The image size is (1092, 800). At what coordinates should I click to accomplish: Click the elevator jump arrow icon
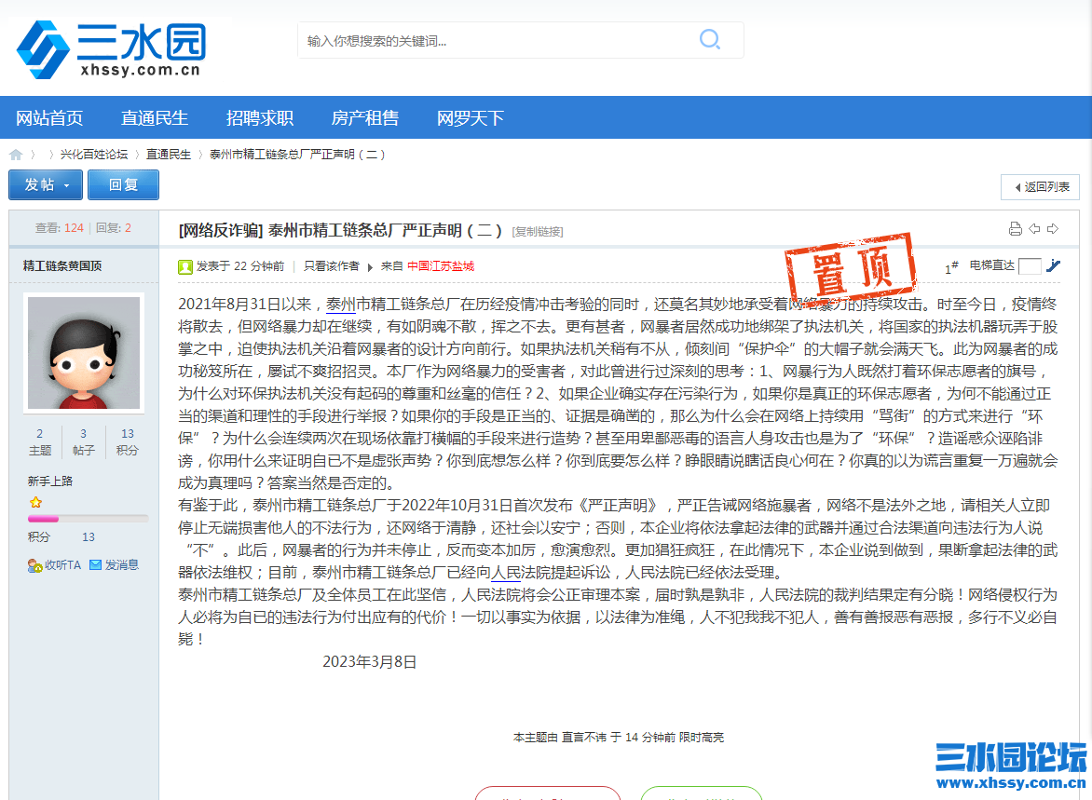tap(1053, 265)
